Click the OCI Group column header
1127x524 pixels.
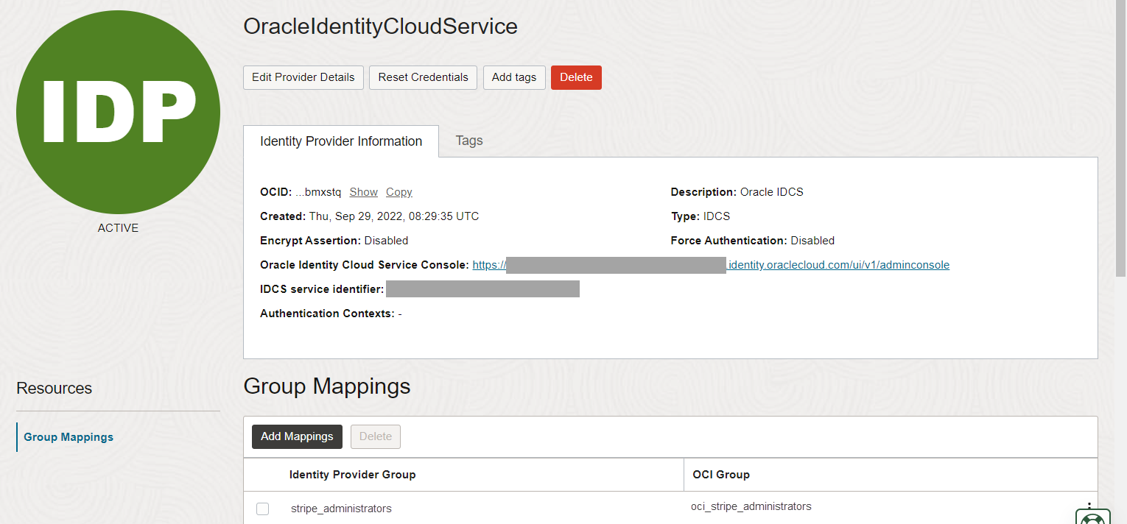[721, 475]
